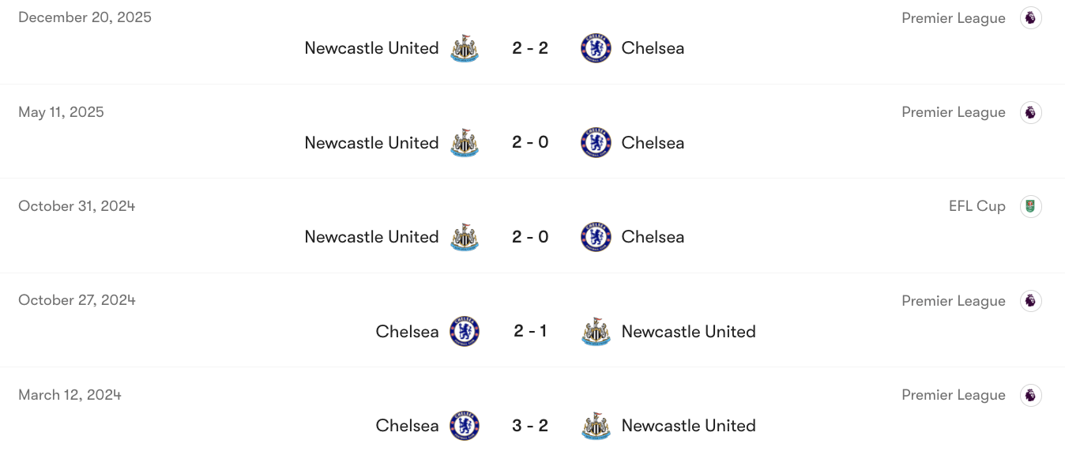1065x455 pixels.
Task: Click the Newcastle crest on the October 31 fixture
Action: (x=465, y=237)
